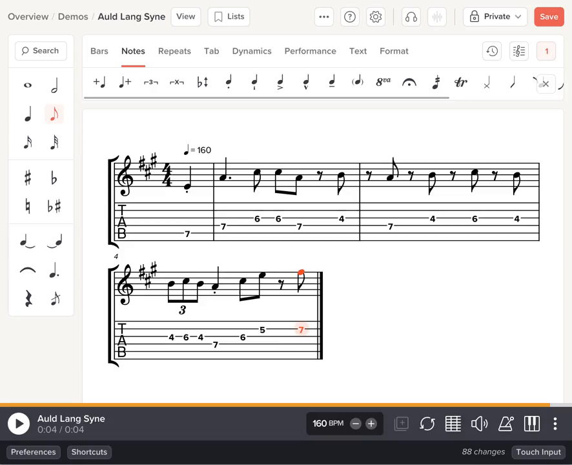Enable Touch Input mode
Screen dimensions: 572x465
point(538,451)
